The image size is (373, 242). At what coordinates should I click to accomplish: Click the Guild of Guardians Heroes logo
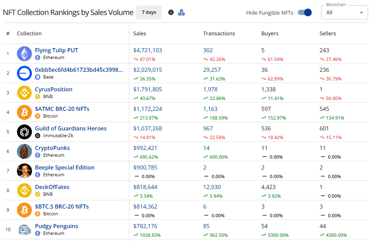[24, 132]
